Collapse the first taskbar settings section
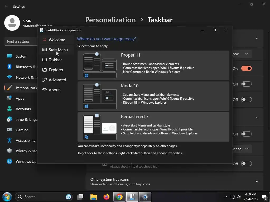This screenshot has height=202, width=270. pos(257,38)
